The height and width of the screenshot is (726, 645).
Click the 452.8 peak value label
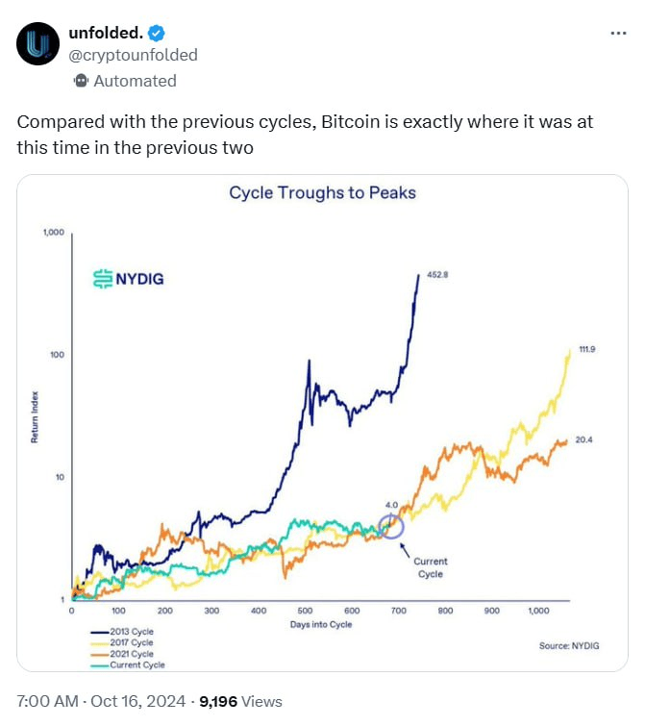coord(437,275)
